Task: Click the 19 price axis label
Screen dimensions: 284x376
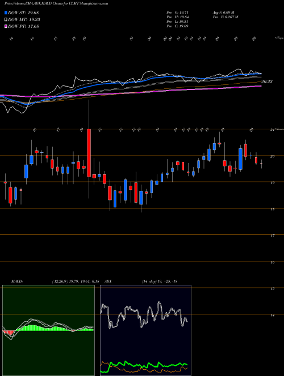Action: [272, 183]
